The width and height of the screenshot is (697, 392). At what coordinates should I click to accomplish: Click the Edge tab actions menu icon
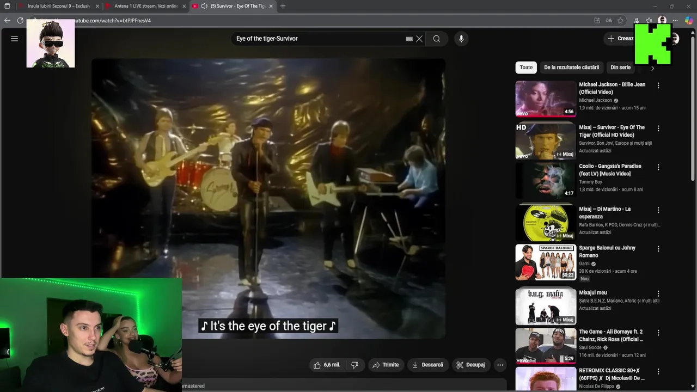(7, 6)
